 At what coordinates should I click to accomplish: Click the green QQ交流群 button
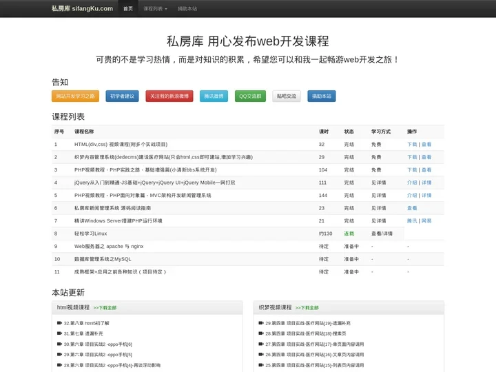coord(250,96)
